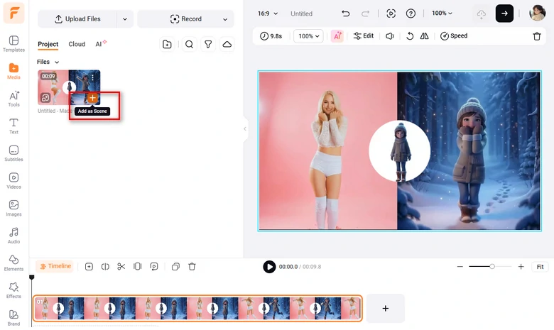
Task: Click the filter files icon
Action: pyautogui.click(x=208, y=45)
